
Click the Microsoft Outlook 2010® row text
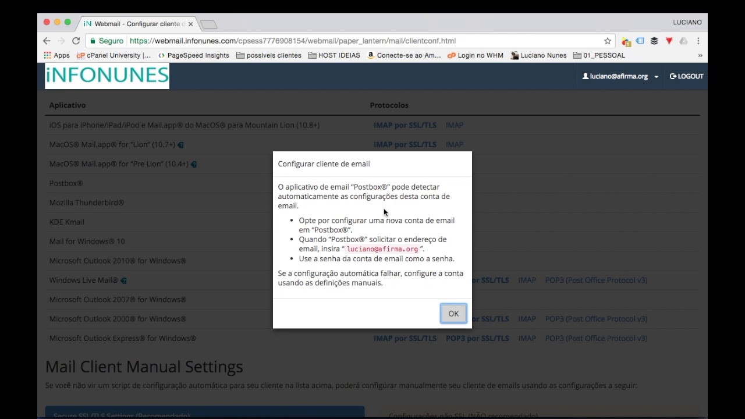pos(118,261)
